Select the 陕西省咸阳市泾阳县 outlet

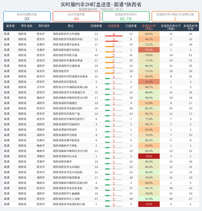point(65,135)
